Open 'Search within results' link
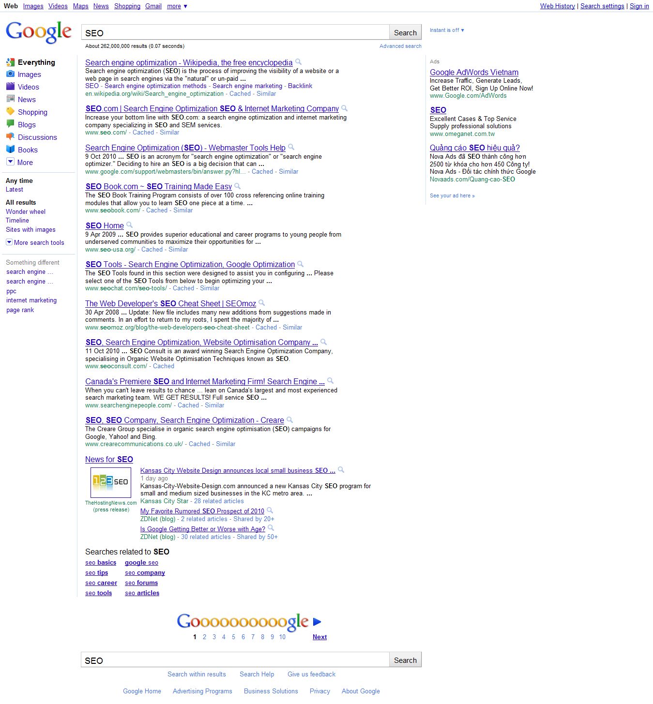The image size is (653, 704). (x=197, y=674)
